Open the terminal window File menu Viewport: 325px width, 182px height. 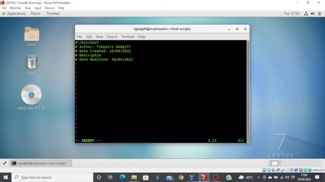tap(79, 37)
